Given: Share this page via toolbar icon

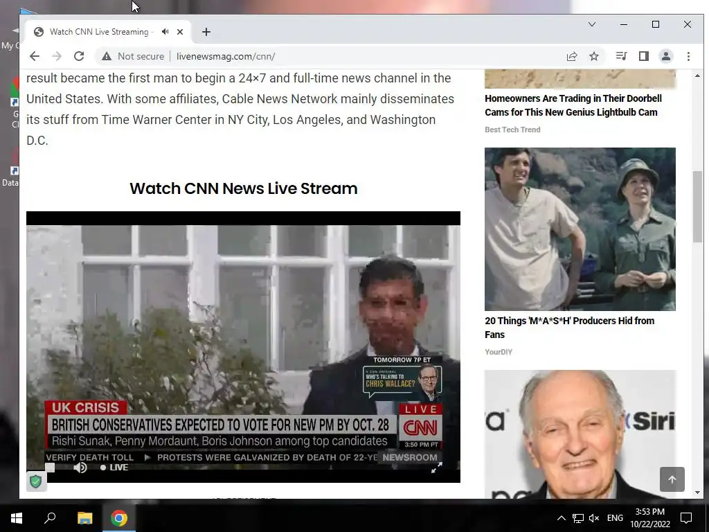Looking at the screenshot, I should point(572,56).
